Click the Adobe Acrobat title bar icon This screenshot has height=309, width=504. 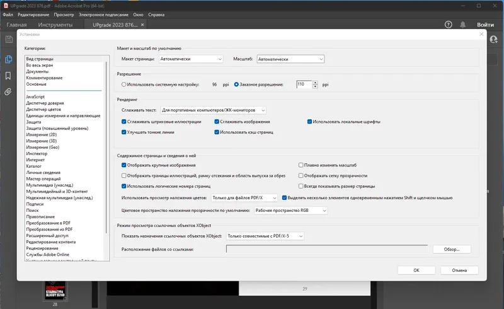coord(6,6)
